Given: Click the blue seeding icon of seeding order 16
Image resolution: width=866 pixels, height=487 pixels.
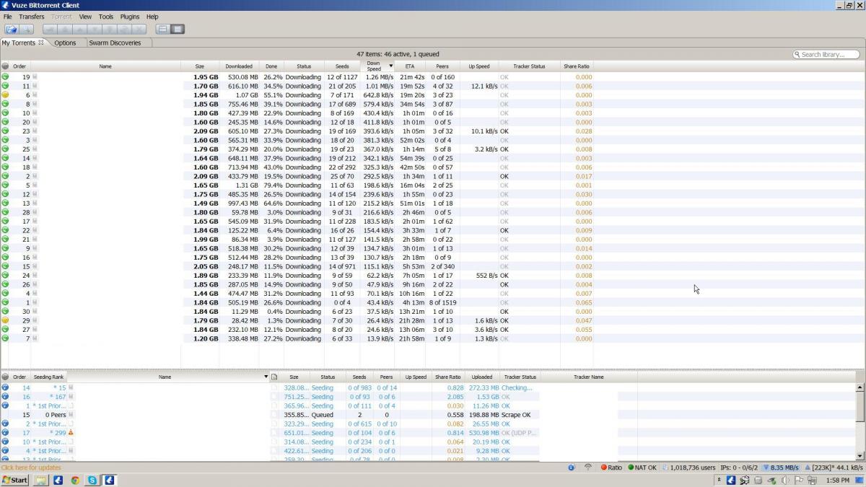Looking at the screenshot, I should tap(5, 397).
